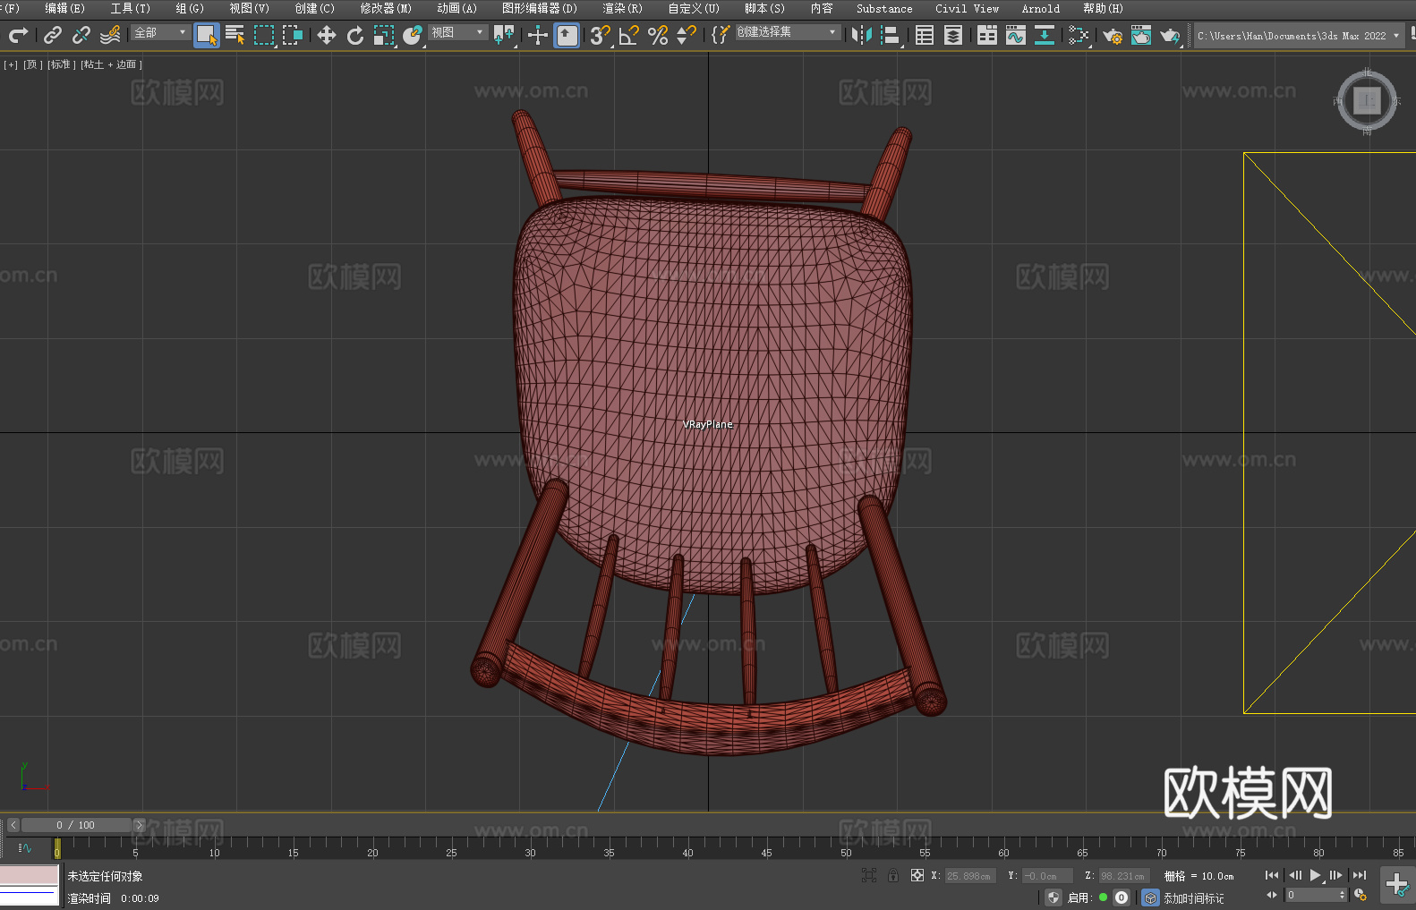Open the Select by Name list
Image resolution: width=1416 pixels, height=910 pixels.
[x=235, y=35]
